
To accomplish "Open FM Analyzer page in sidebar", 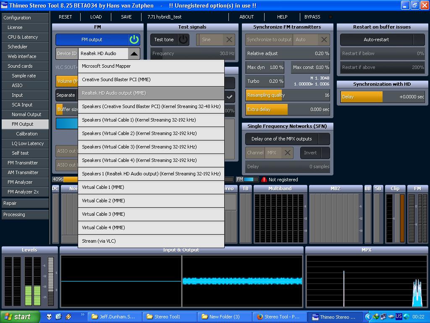I will click(x=25, y=182).
